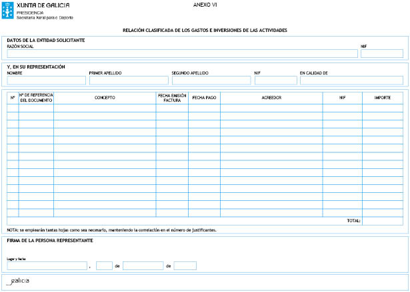Focus the Lugar y fecha place field

(47, 265)
